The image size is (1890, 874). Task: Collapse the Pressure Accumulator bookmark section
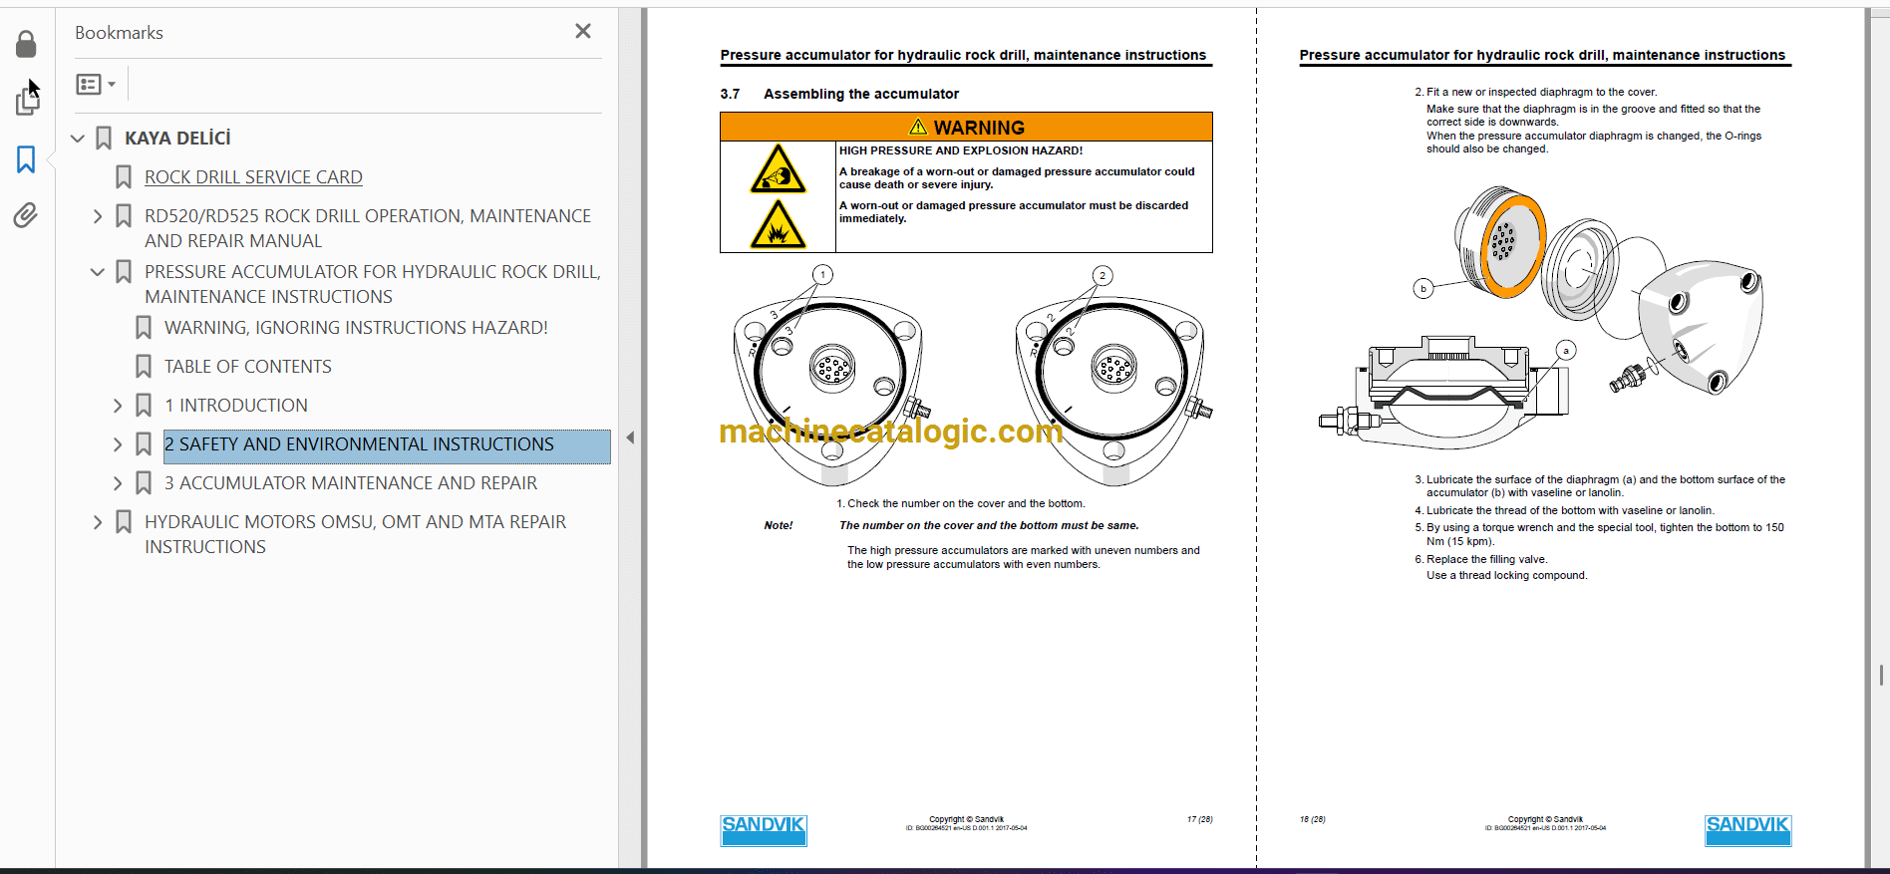coord(98,272)
